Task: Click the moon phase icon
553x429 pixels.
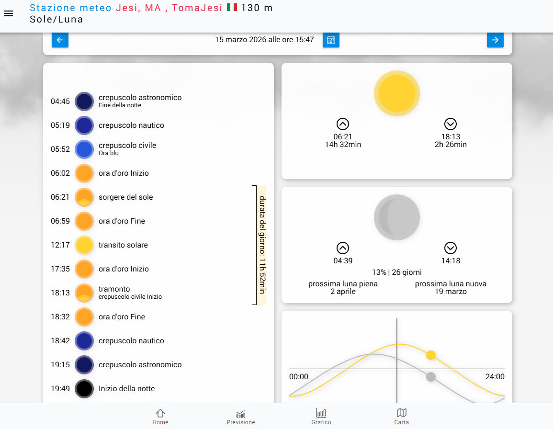Action: click(x=396, y=217)
